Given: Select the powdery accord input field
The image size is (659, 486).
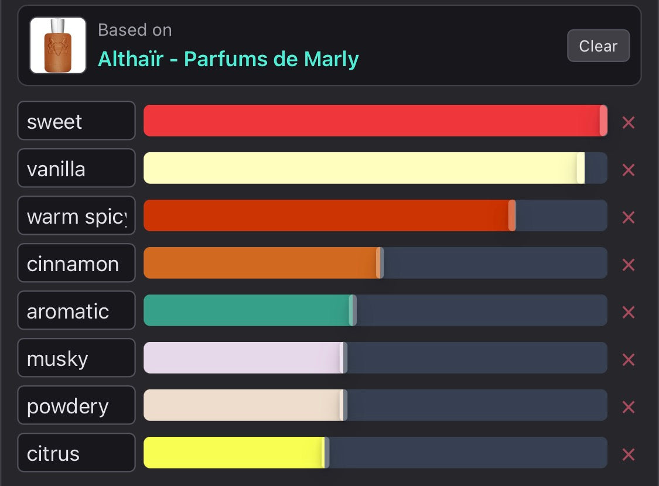Looking at the screenshot, I should (x=76, y=405).
